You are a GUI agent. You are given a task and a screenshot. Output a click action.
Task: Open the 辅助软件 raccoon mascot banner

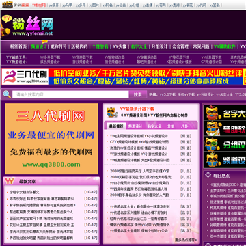[x=225, y=128]
